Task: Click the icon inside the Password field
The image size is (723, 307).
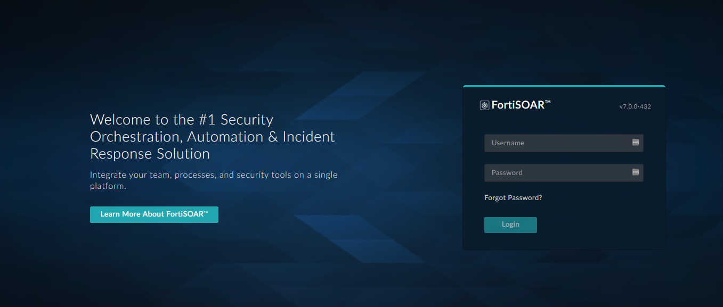Action: pos(635,172)
